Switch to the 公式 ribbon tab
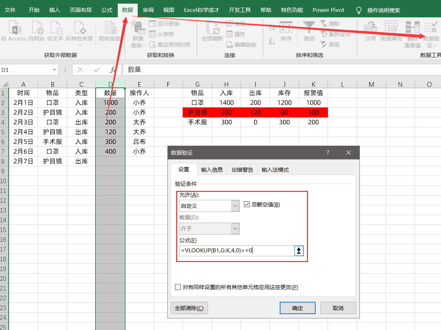The image size is (441, 330). [107, 10]
